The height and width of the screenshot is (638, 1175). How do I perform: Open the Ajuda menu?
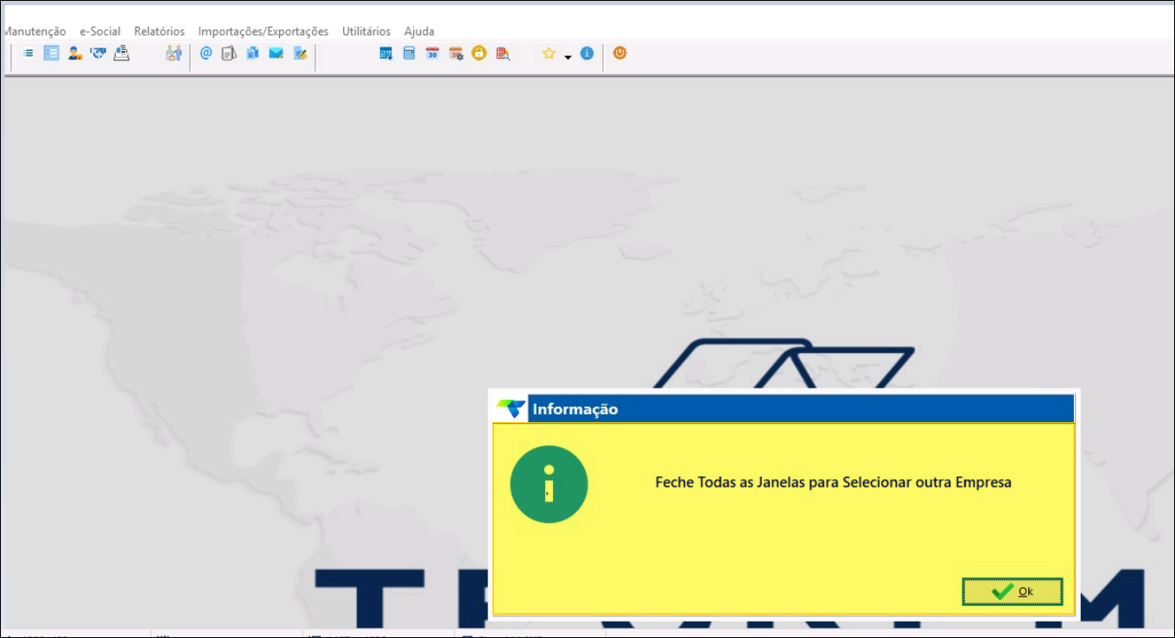(x=419, y=31)
